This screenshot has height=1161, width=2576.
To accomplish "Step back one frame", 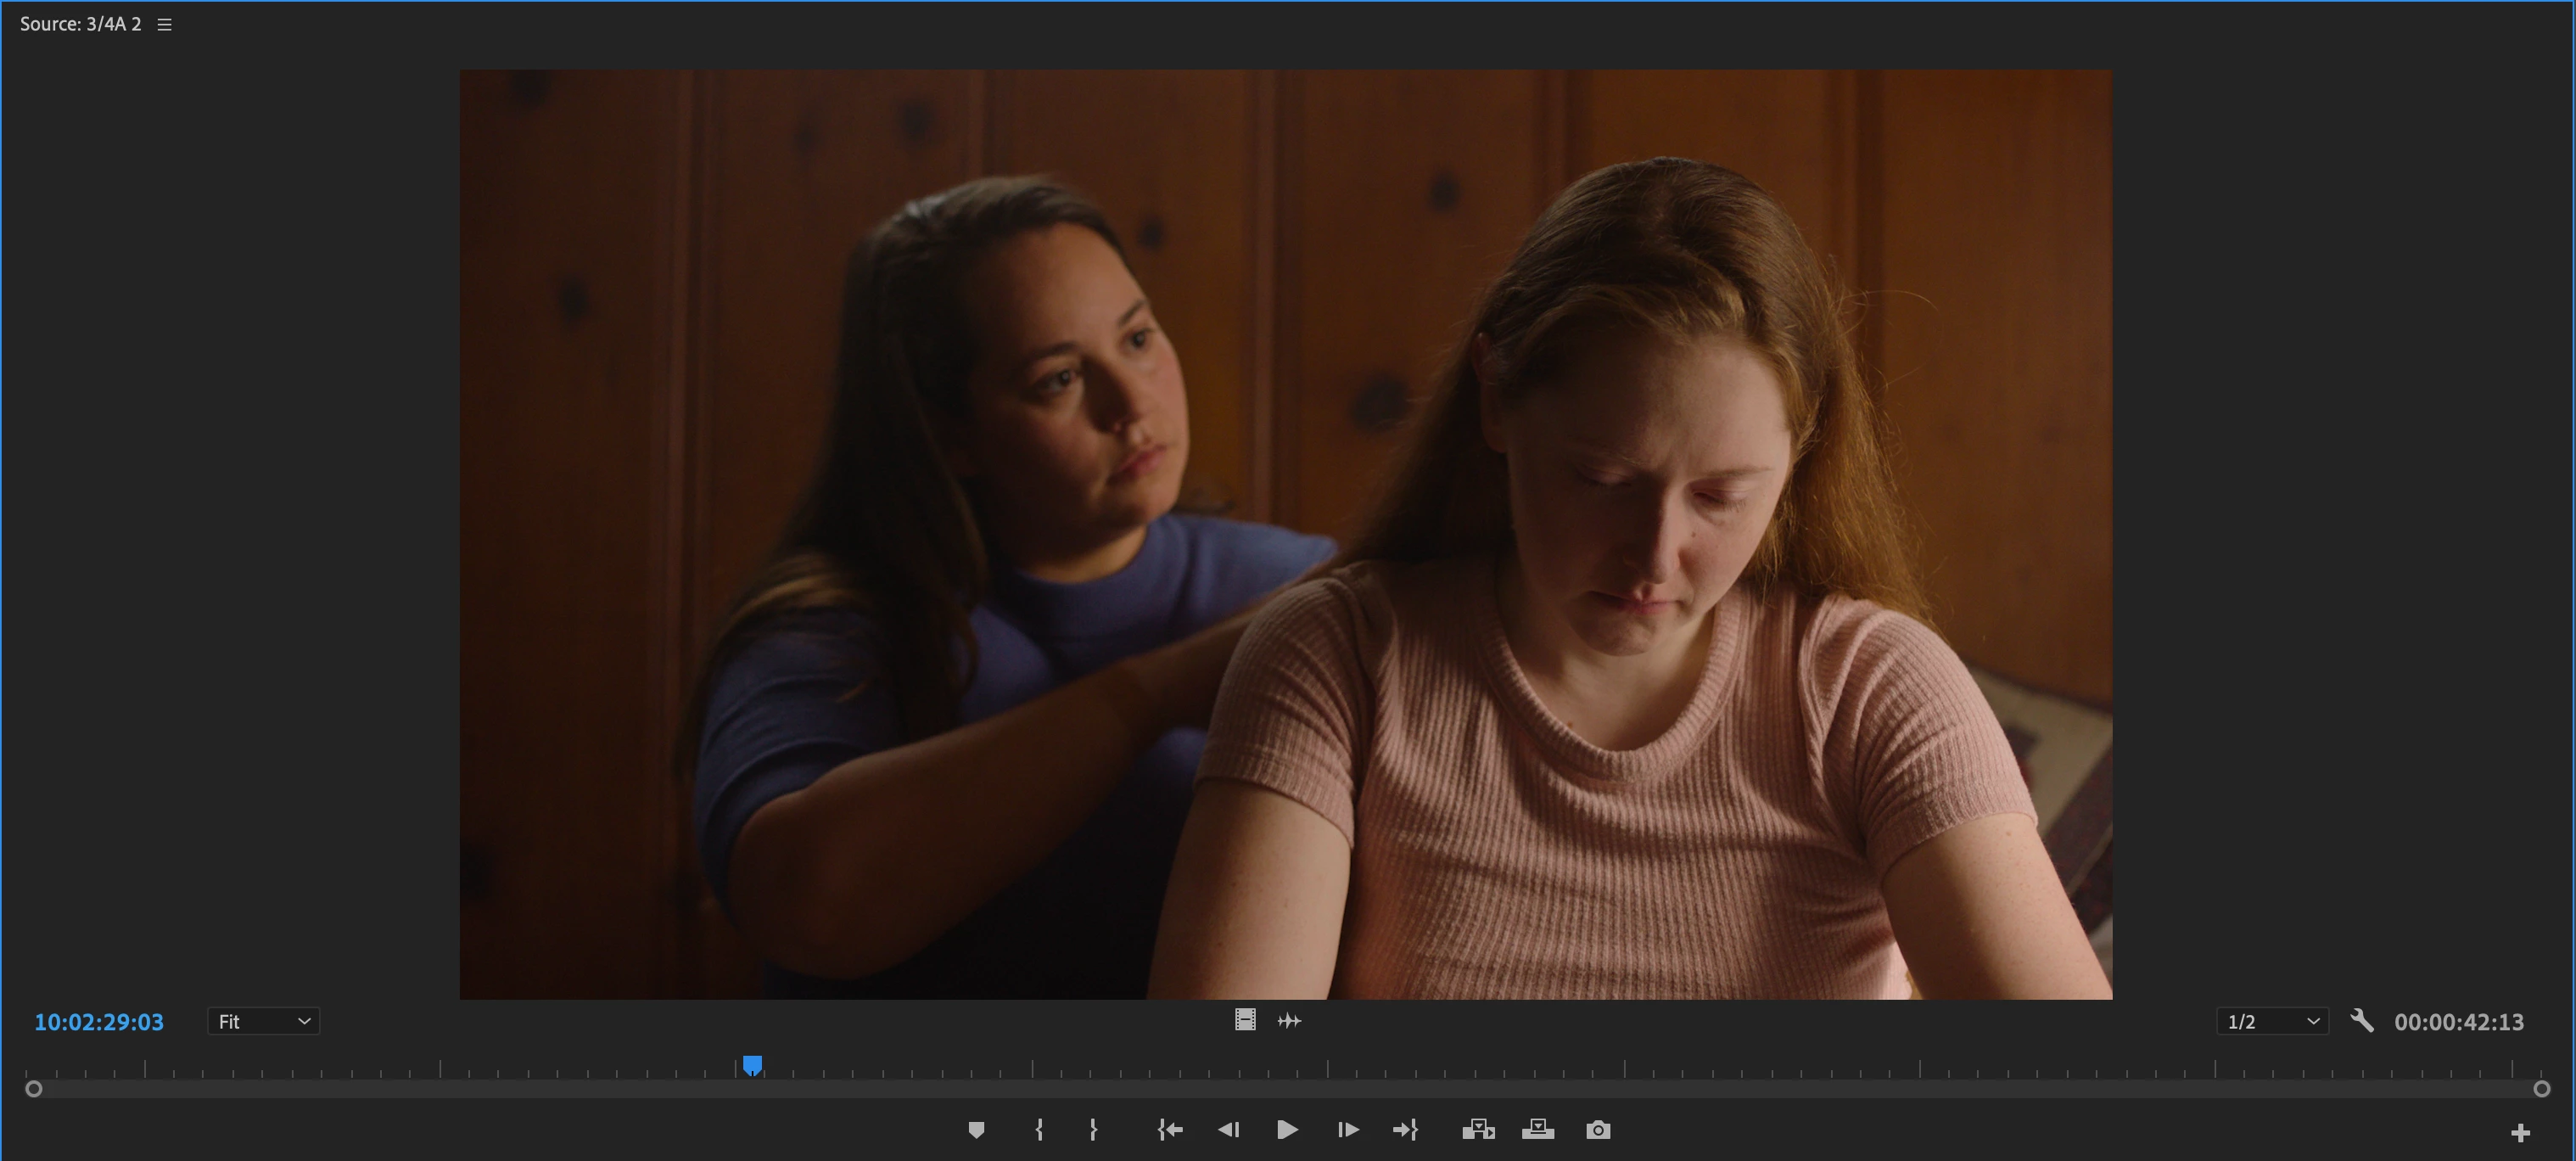I will 1229,1130.
